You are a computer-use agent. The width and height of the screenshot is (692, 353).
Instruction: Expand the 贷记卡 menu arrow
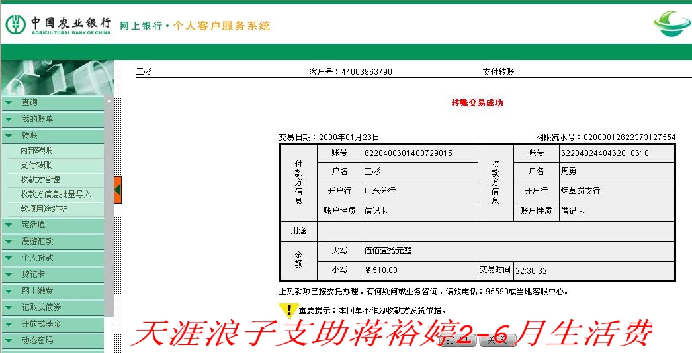(x=9, y=274)
